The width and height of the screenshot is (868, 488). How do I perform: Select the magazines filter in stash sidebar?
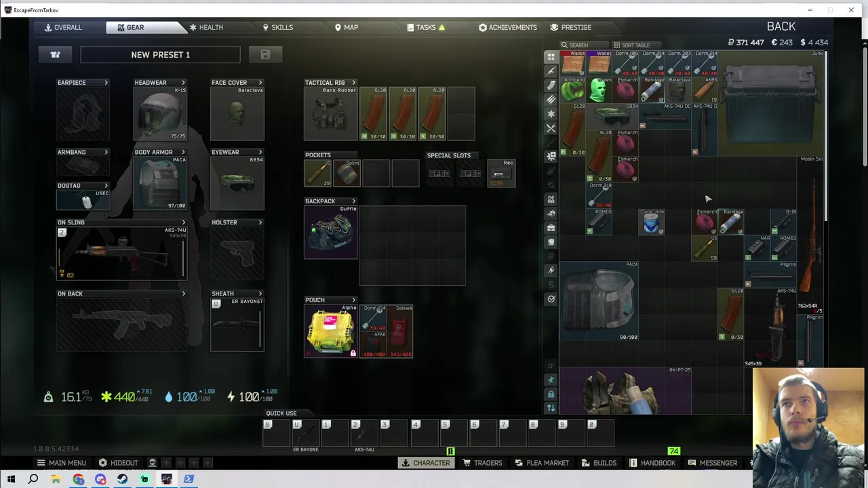click(551, 85)
